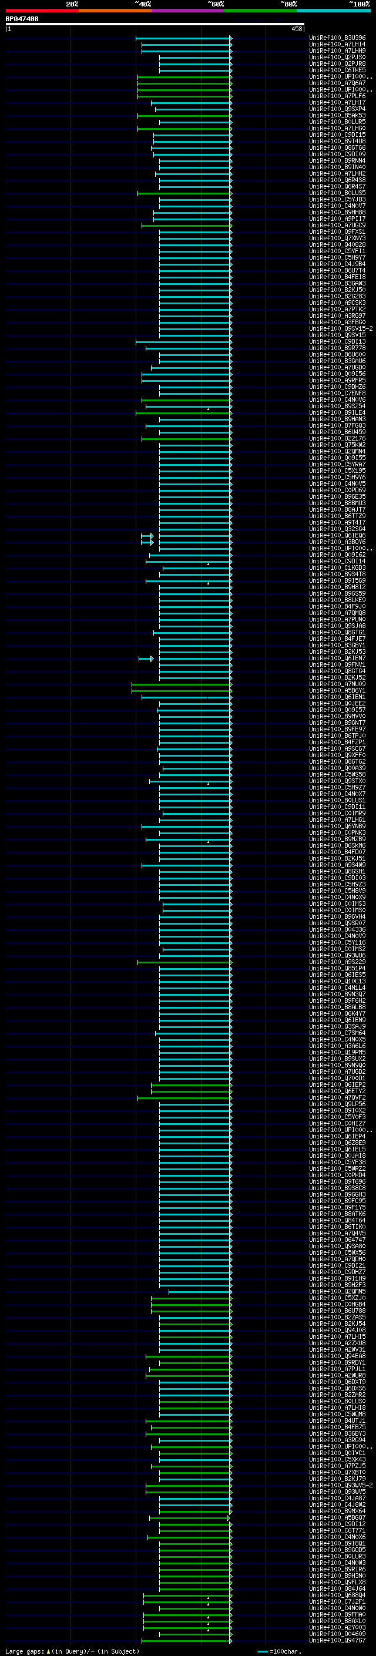Screen dimensions: 376x1656
Task: Select the UniRef100_Q0IVC1 label
Action: point(337,1453)
